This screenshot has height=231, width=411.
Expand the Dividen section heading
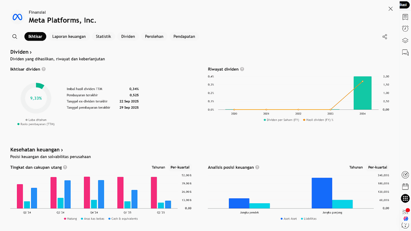21,52
